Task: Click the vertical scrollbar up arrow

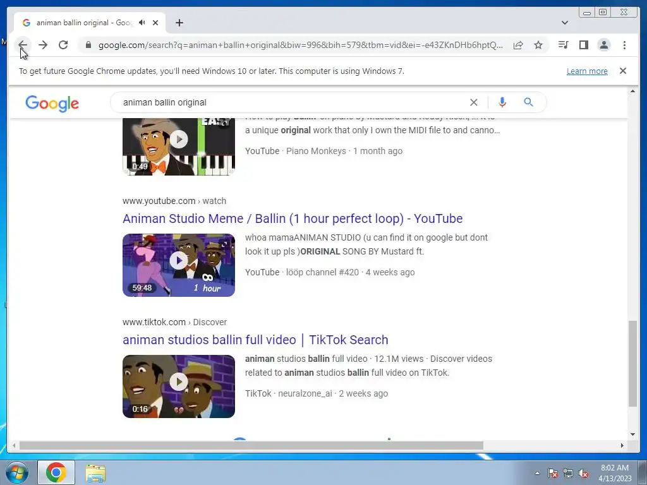Action: click(x=632, y=91)
